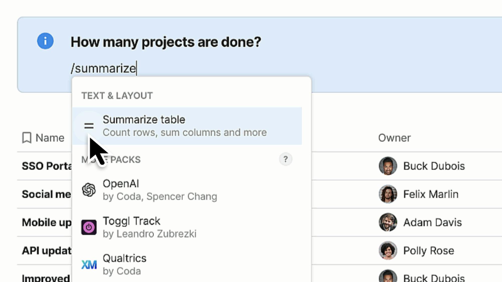The height and width of the screenshot is (282, 502).
Task: Click the blue info callout icon
Action: point(45,41)
